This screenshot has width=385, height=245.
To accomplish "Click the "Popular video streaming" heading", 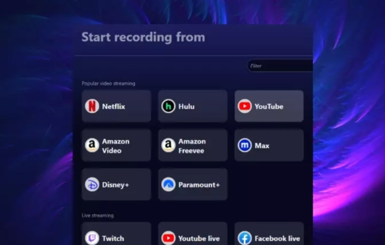I will 108,83.
